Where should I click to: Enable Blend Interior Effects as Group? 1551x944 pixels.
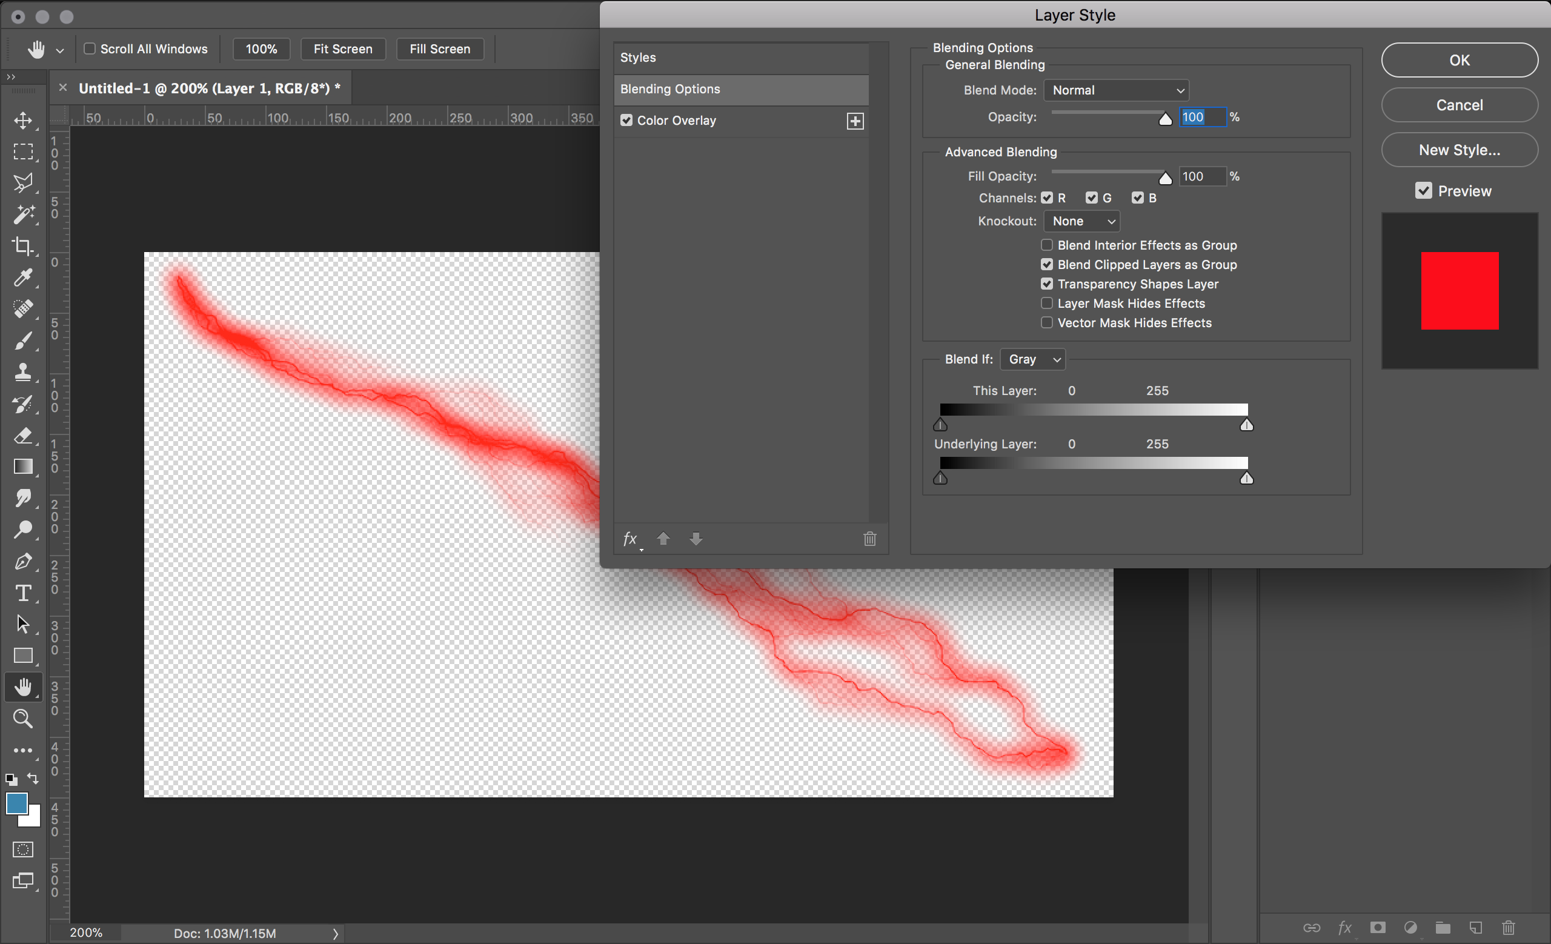pyautogui.click(x=1045, y=245)
